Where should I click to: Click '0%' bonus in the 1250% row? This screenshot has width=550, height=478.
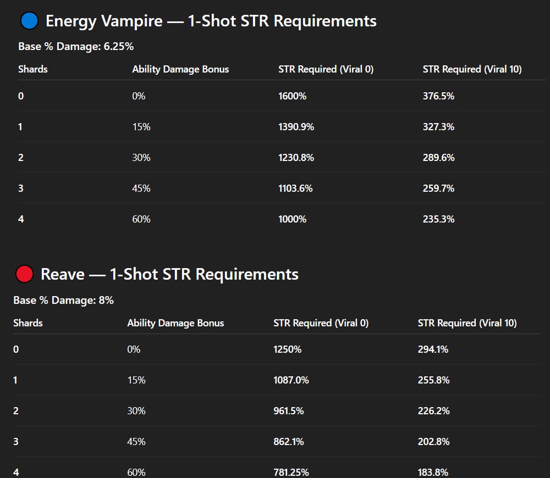click(x=134, y=349)
